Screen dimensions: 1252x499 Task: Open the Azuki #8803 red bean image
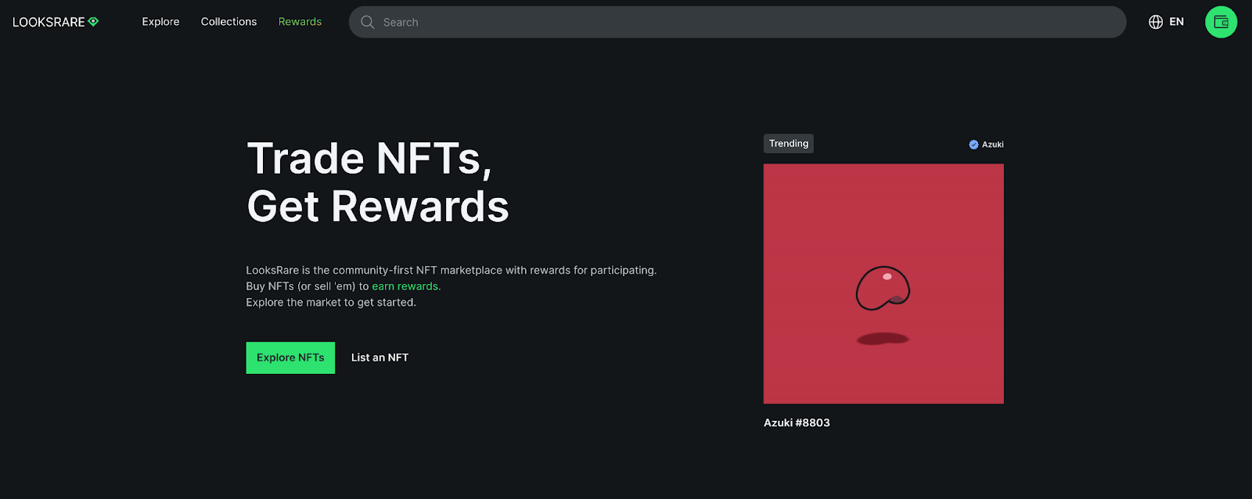(883, 284)
